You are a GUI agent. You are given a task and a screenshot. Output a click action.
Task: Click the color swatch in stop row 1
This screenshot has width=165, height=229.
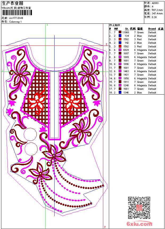pos(120,32)
